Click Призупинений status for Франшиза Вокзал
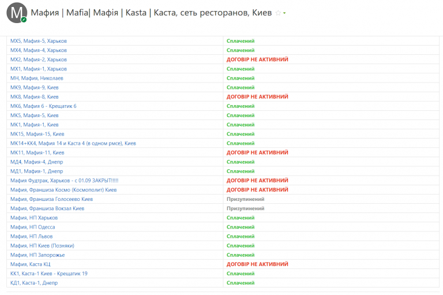Screen dimensions: 443x295 point(246,209)
